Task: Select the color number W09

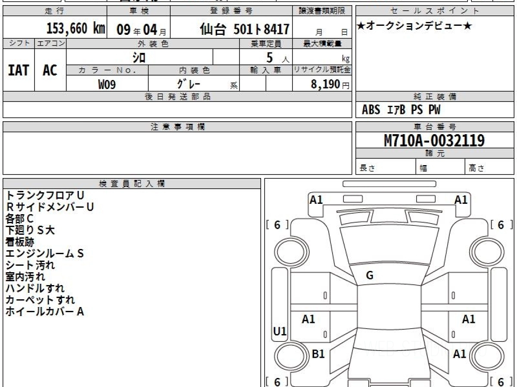Action: point(107,84)
